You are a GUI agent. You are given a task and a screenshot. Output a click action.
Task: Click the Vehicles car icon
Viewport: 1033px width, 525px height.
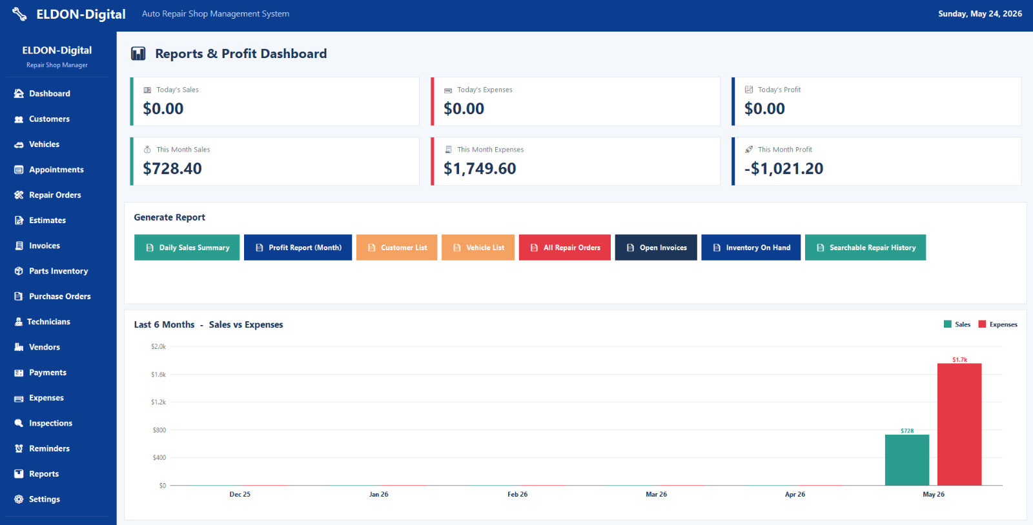click(x=19, y=144)
